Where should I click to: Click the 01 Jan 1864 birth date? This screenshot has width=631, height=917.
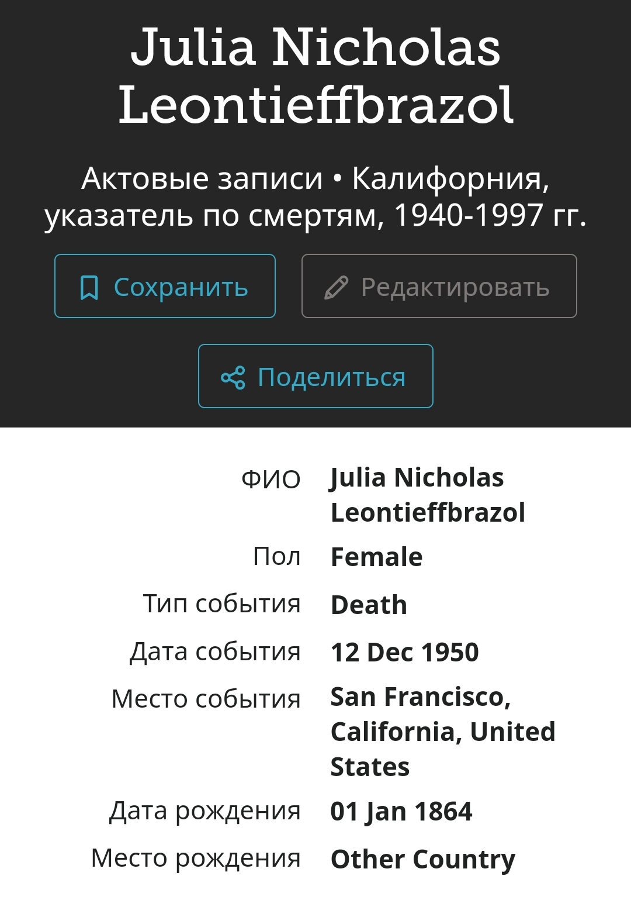(x=401, y=812)
